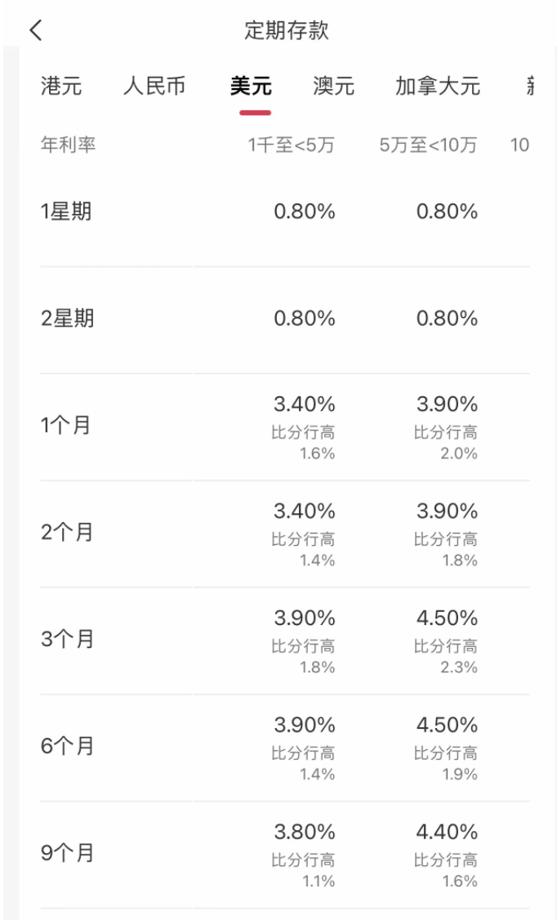Screen dimensions: 557x920
Task: Tap 3.40% rate for 1个月 deposit
Action: 304,404
